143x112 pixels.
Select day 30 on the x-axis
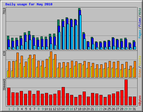[x=130, y=109]
